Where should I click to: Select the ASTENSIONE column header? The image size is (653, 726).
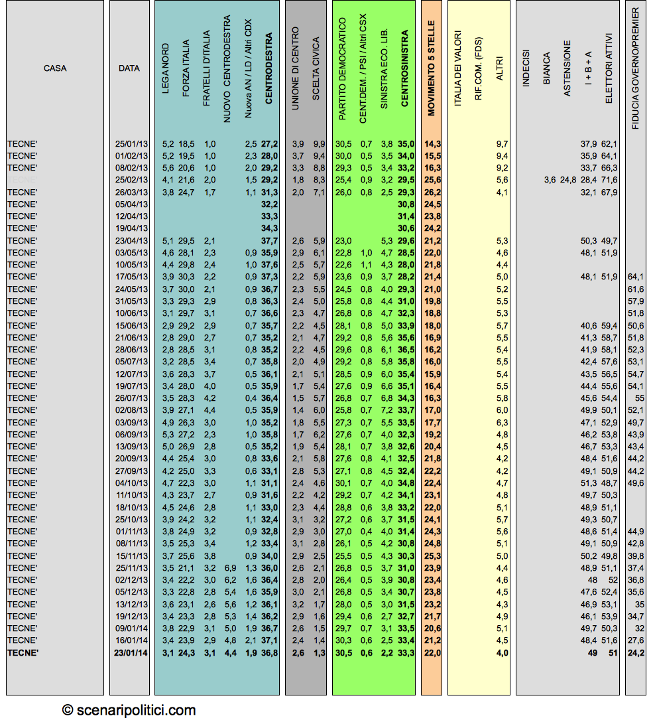[567, 68]
